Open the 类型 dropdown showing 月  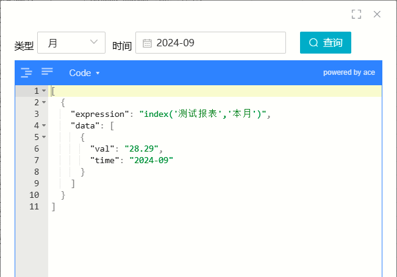coord(71,43)
